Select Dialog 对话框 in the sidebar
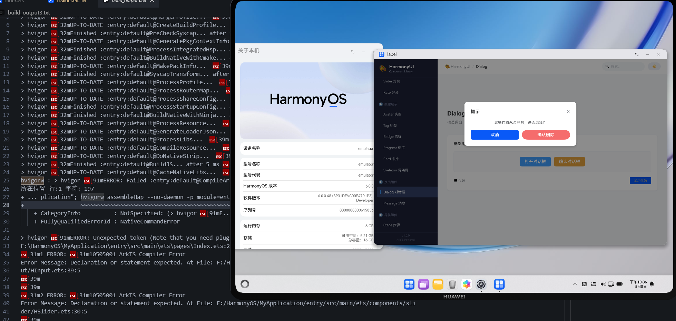This screenshot has width=676, height=321. (407, 192)
